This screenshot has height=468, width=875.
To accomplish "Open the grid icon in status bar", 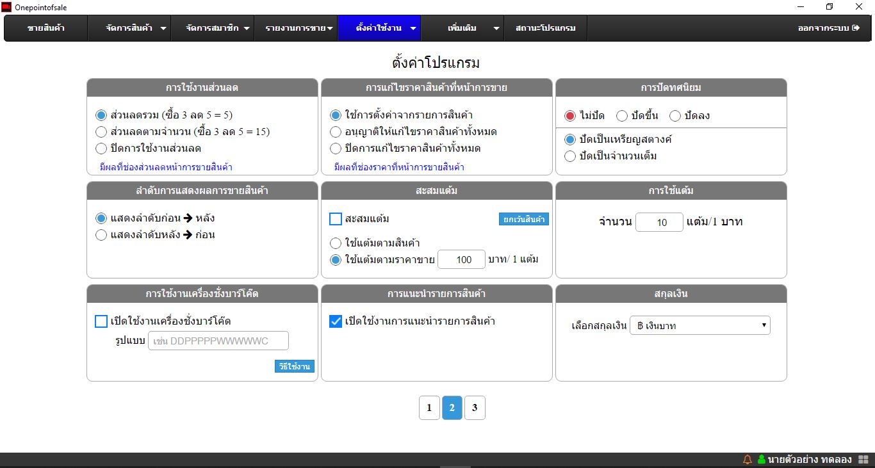I will pyautogui.click(x=863, y=460).
